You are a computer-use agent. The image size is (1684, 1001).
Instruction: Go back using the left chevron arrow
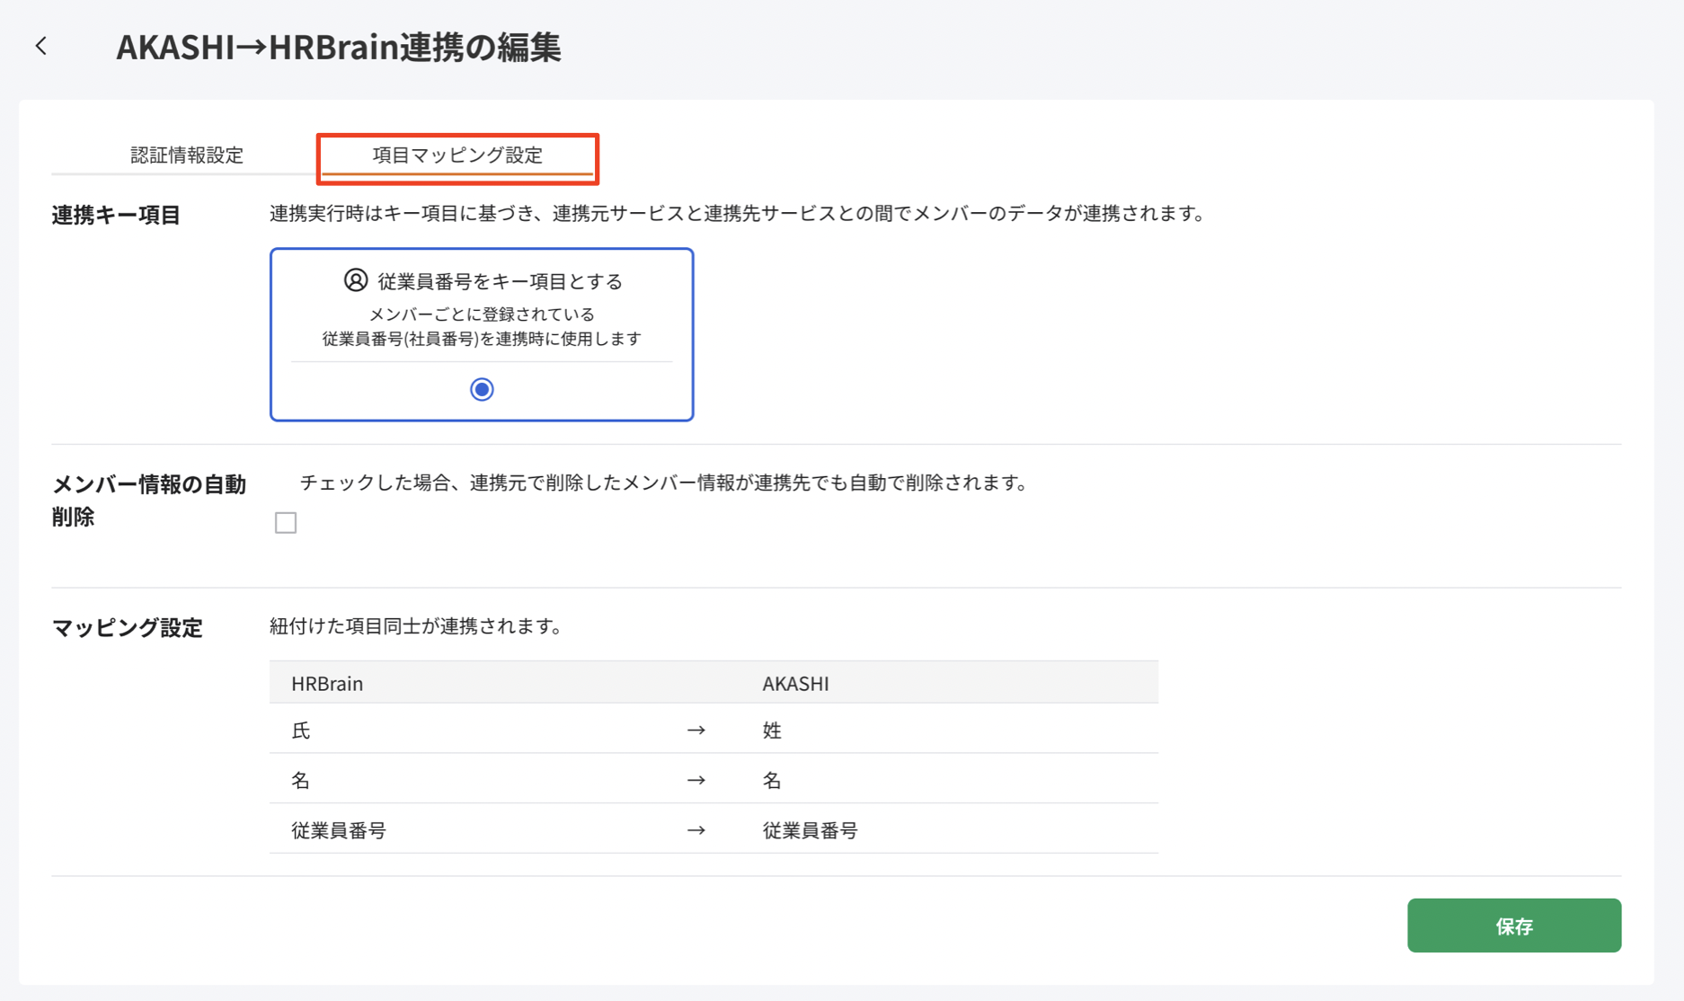click(41, 46)
